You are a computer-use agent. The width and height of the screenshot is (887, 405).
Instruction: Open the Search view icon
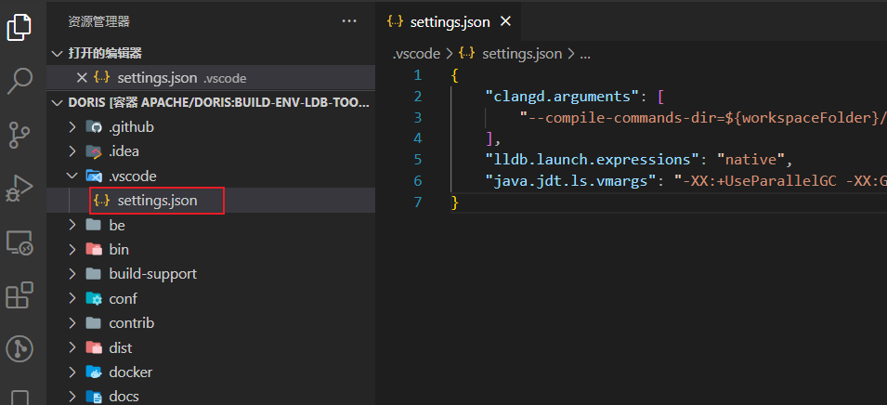(x=20, y=81)
